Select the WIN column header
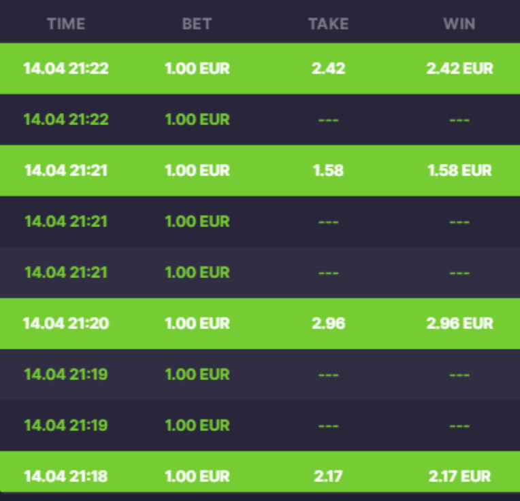 (459, 24)
